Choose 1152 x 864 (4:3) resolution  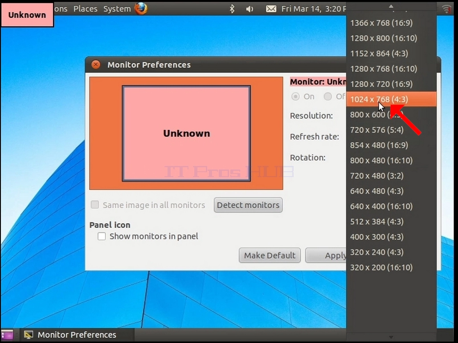click(391, 54)
